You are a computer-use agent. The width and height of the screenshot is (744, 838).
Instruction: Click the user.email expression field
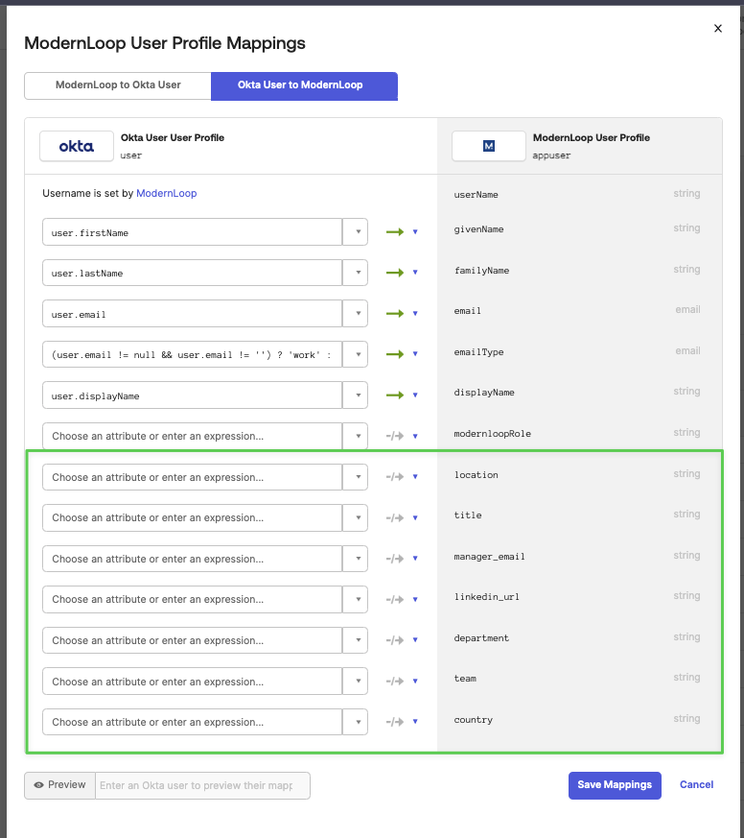(x=192, y=314)
